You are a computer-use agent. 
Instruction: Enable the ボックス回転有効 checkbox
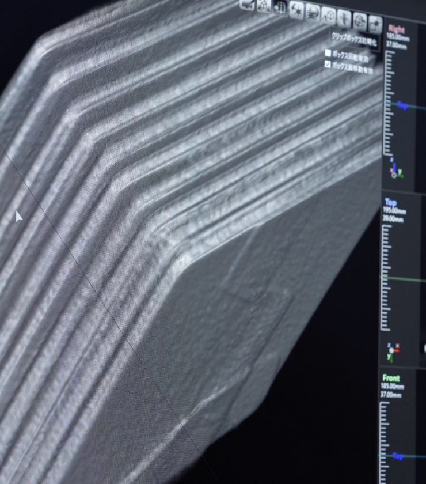(x=328, y=53)
